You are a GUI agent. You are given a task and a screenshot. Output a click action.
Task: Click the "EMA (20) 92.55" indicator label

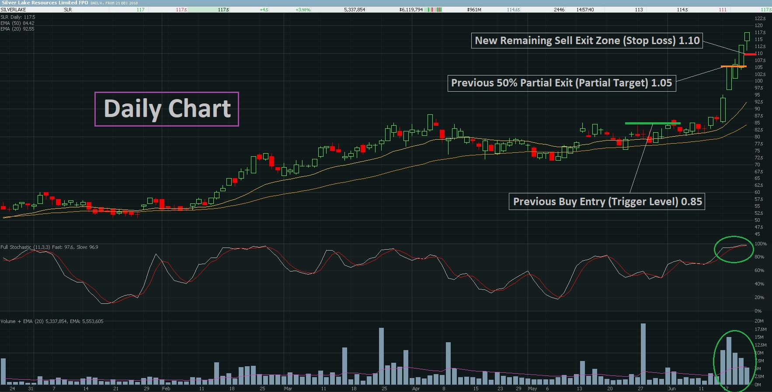(17, 29)
